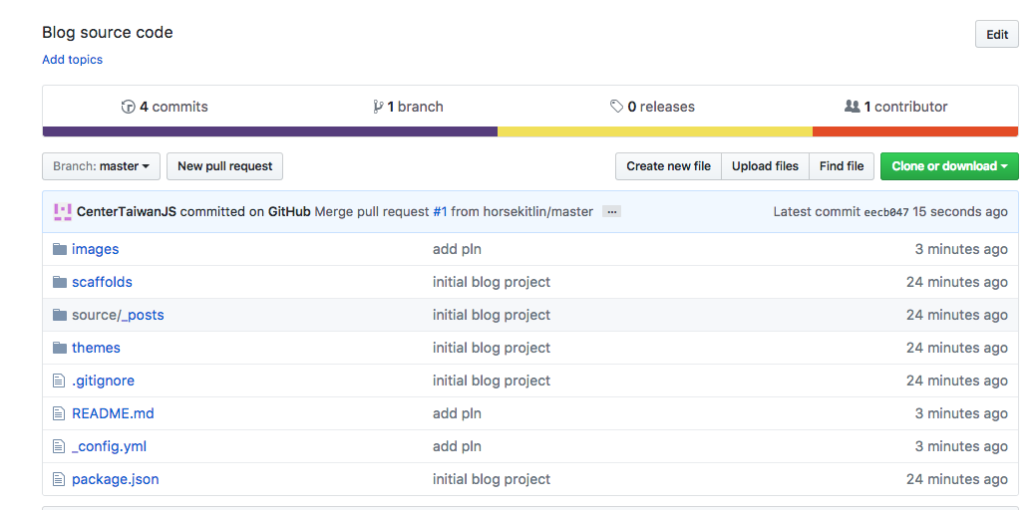This screenshot has width=1036, height=510.
Task: Click the folder icon next to themes
Action: coord(59,348)
